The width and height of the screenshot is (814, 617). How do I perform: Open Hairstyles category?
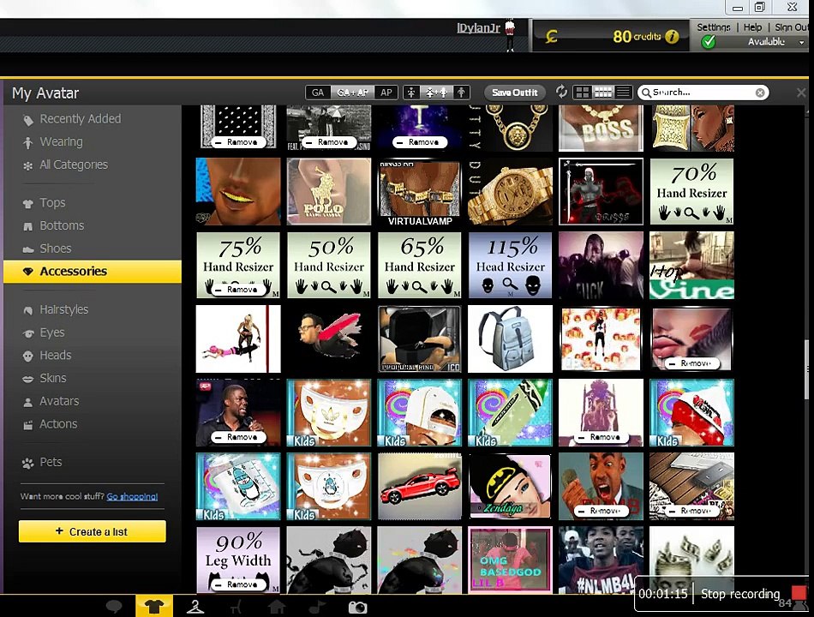[63, 309]
